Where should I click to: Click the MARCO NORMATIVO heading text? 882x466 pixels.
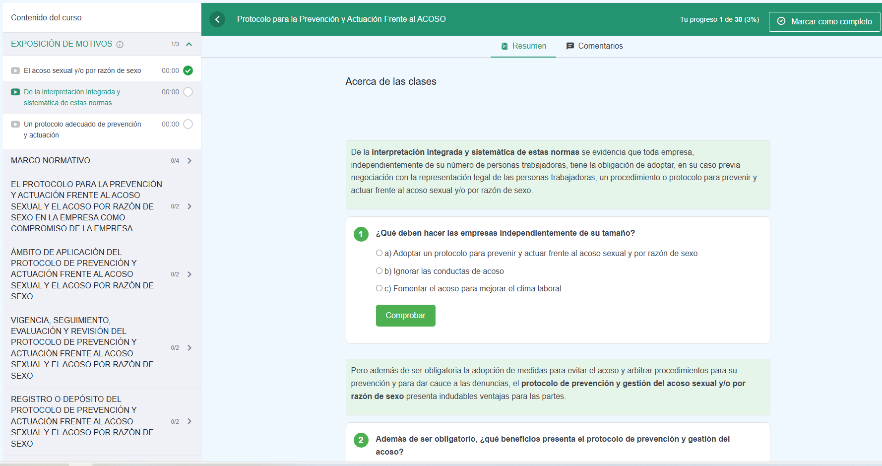coord(51,161)
